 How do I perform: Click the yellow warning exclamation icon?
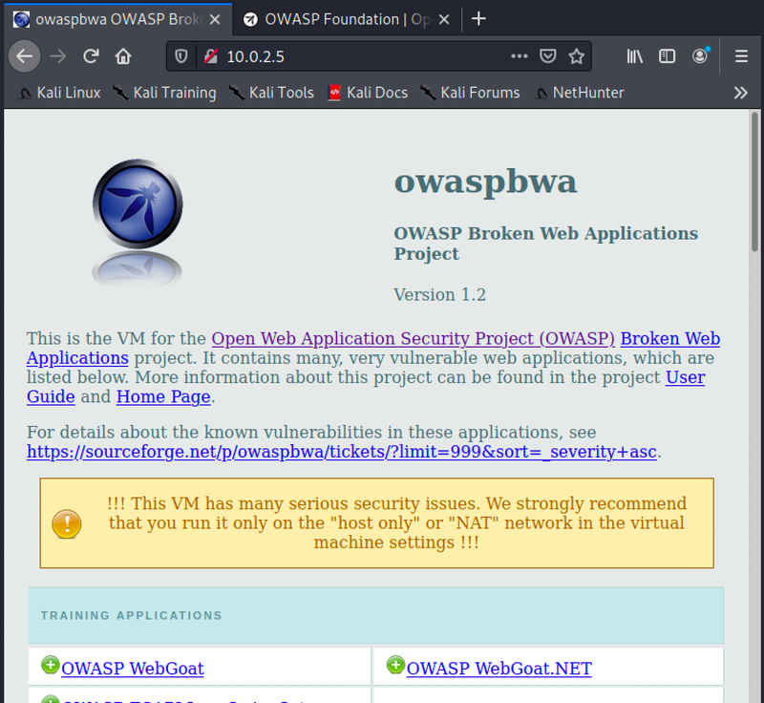coord(67,523)
